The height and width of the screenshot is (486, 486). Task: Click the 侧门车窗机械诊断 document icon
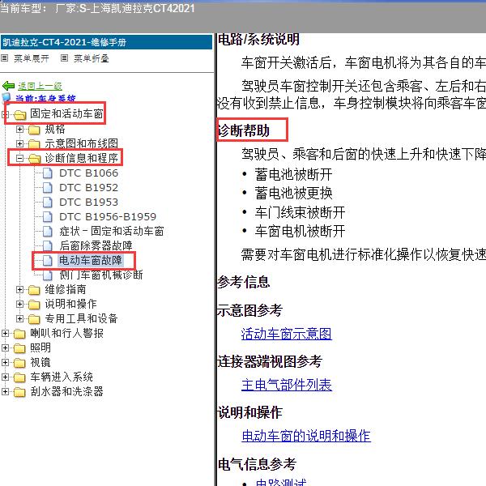point(48,275)
